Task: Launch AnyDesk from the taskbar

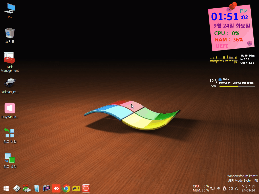Action: pyautogui.click(x=56, y=188)
